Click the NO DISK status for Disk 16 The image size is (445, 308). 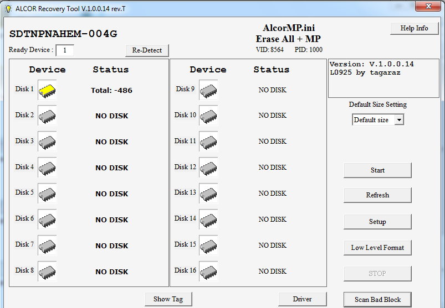[x=273, y=272]
